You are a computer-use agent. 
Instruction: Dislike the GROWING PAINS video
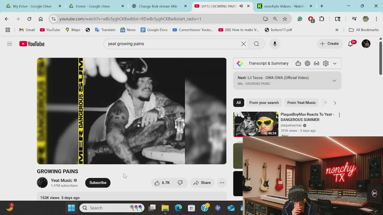tap(180, 183)
